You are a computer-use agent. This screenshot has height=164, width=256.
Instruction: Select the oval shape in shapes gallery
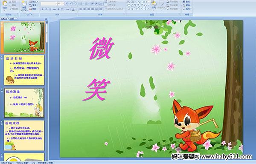(145, 2)
